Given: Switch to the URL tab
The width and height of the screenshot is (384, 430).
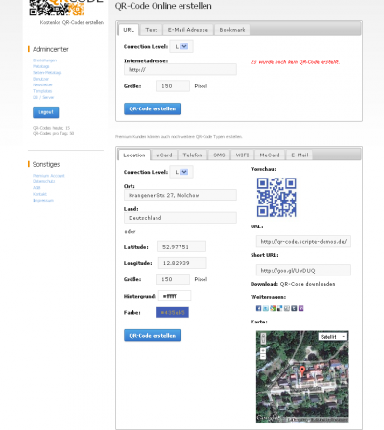Looking at the screenshot, I should [x=129, y=30].
